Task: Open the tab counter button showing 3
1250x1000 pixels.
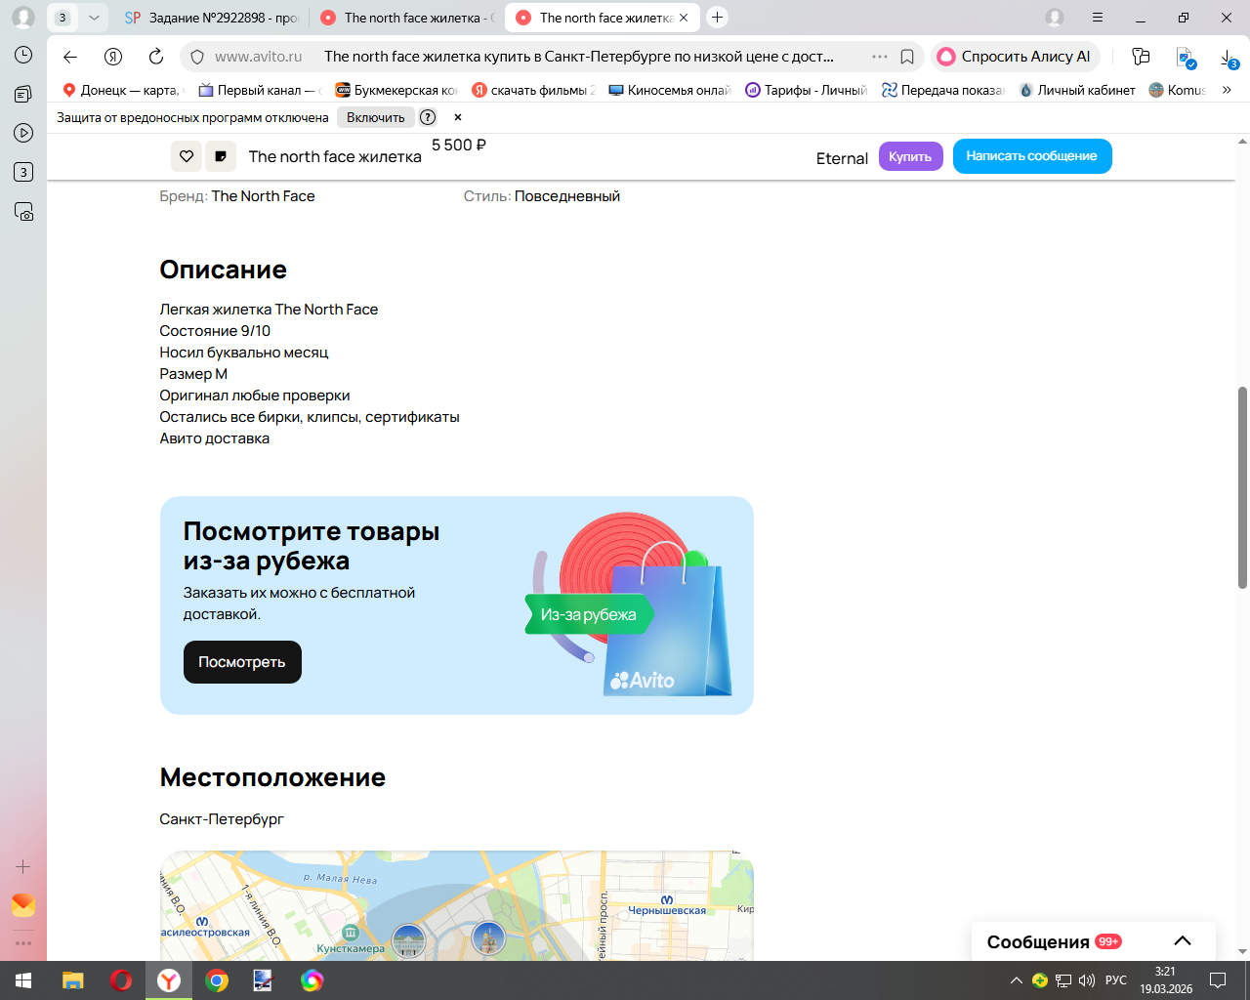Action: 62,18
